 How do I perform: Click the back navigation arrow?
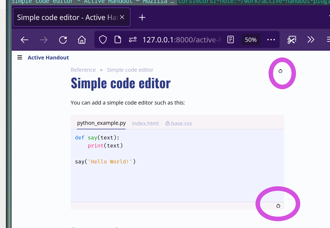(24, 39)
